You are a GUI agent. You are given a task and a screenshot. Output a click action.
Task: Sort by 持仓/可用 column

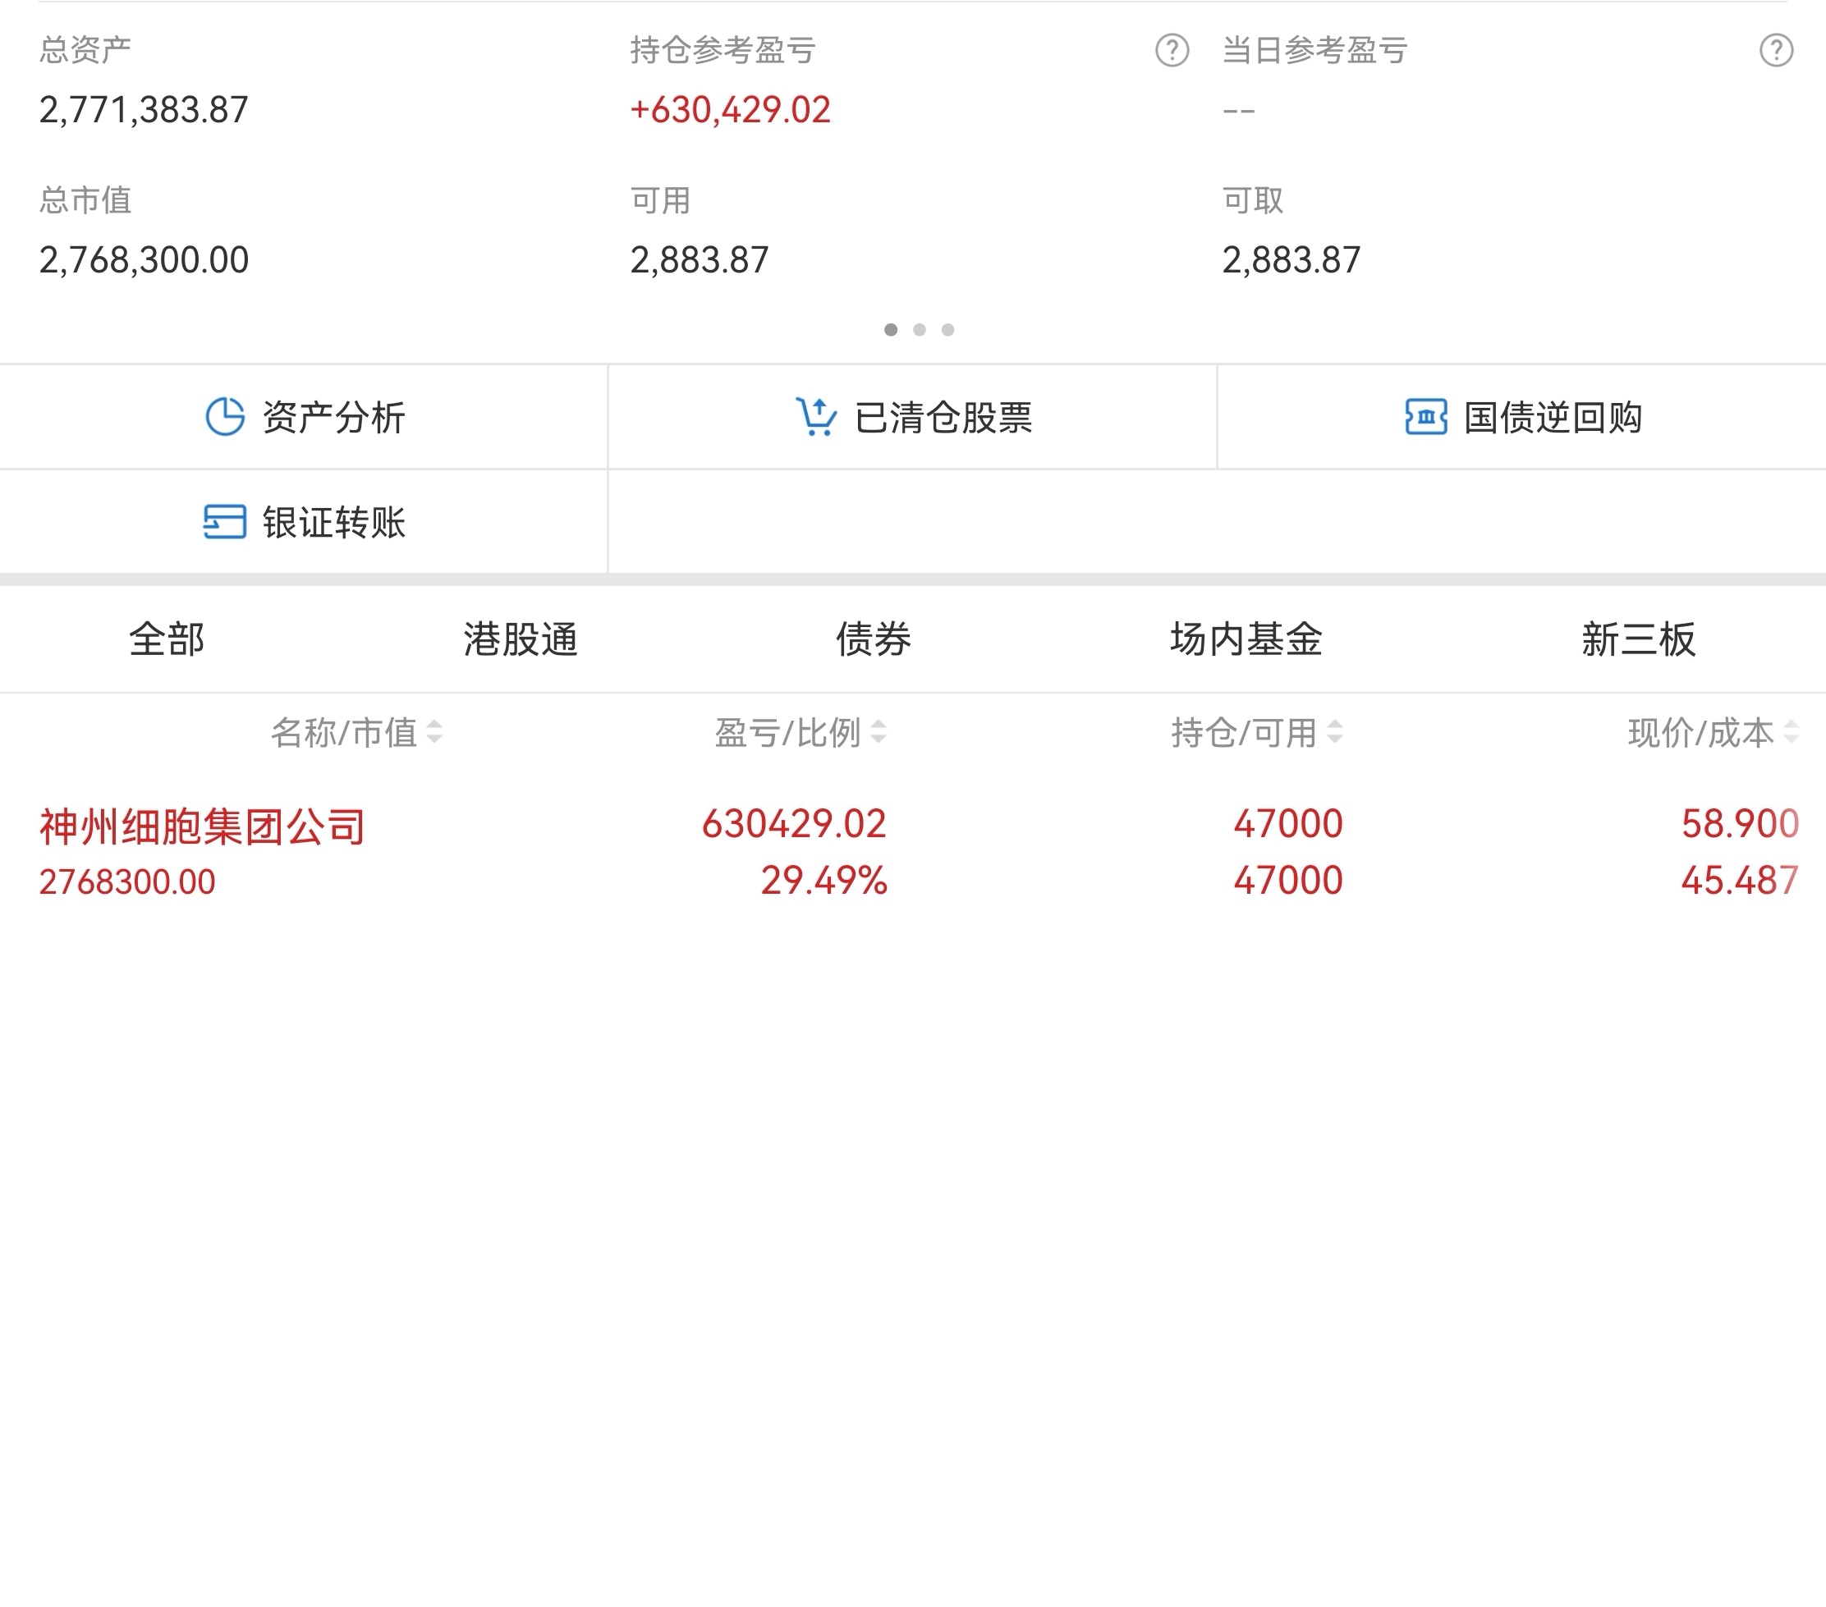pyautogui.click(x=1257, y=732)
